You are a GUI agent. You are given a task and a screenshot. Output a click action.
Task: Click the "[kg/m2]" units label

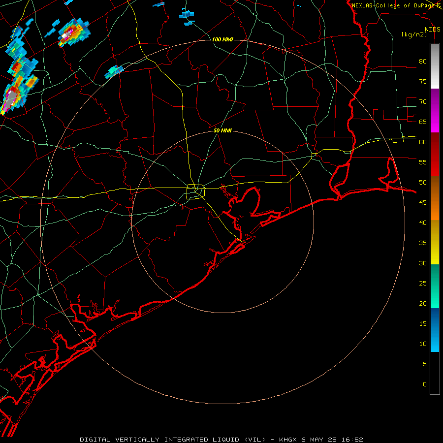(x=414, y=34)
